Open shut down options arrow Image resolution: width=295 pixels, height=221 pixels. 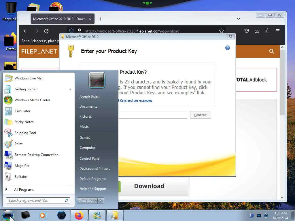(x=101, y=201)
